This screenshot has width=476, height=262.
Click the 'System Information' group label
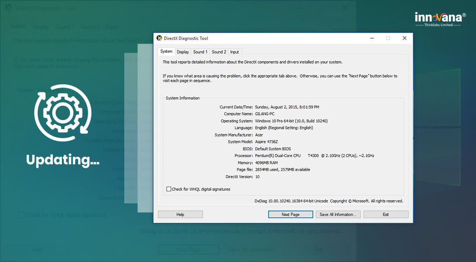pos(182,98)
